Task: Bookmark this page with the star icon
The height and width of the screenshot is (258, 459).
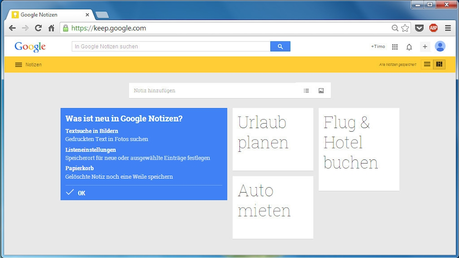Action: (x=405, y=28)
